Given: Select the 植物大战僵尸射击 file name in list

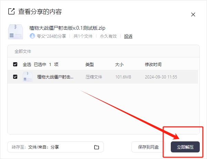Looking at the screenshot, I should (x=55, y=77).
